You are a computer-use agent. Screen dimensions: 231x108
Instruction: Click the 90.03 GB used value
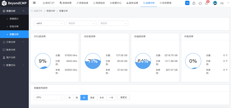122,61
